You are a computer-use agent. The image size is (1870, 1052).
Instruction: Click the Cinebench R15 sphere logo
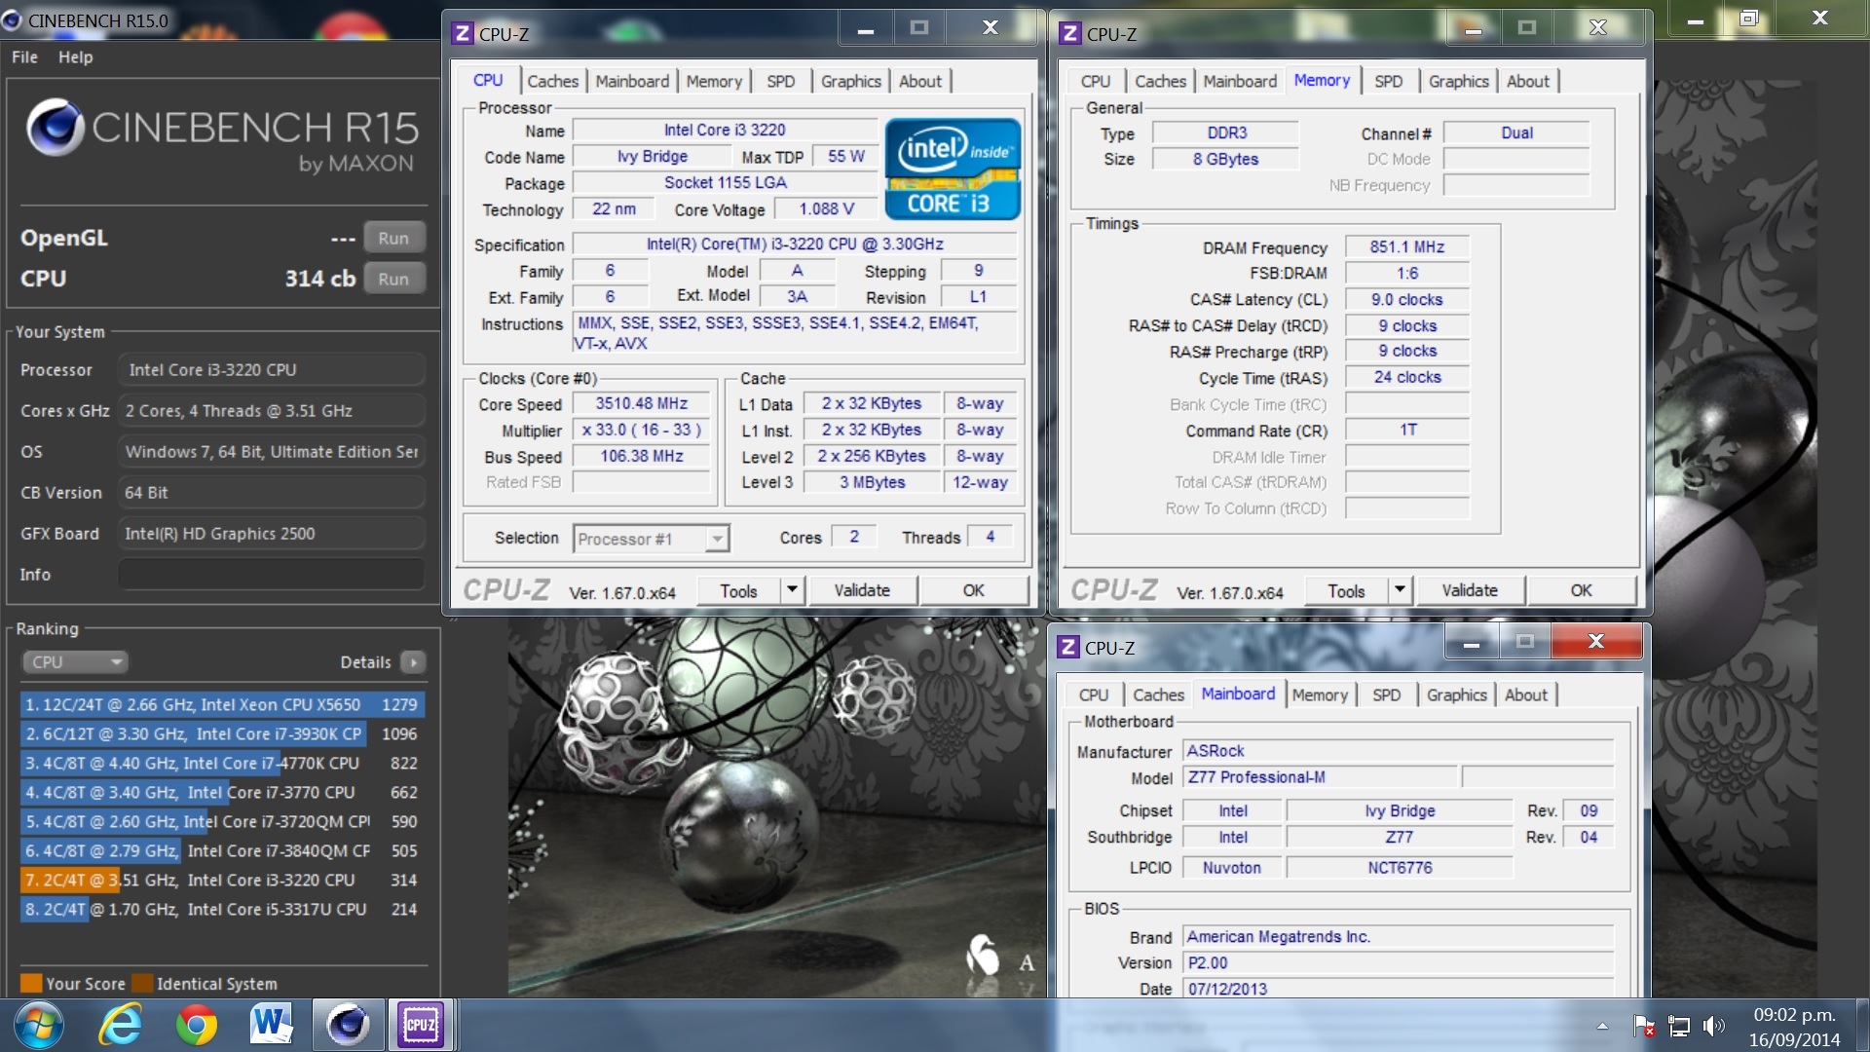pos(55,128)
